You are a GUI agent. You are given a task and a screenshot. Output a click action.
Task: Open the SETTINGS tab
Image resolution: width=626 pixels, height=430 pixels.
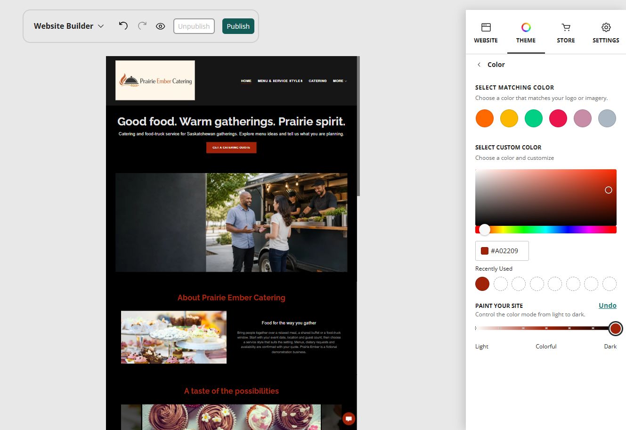tap(606, 33)
